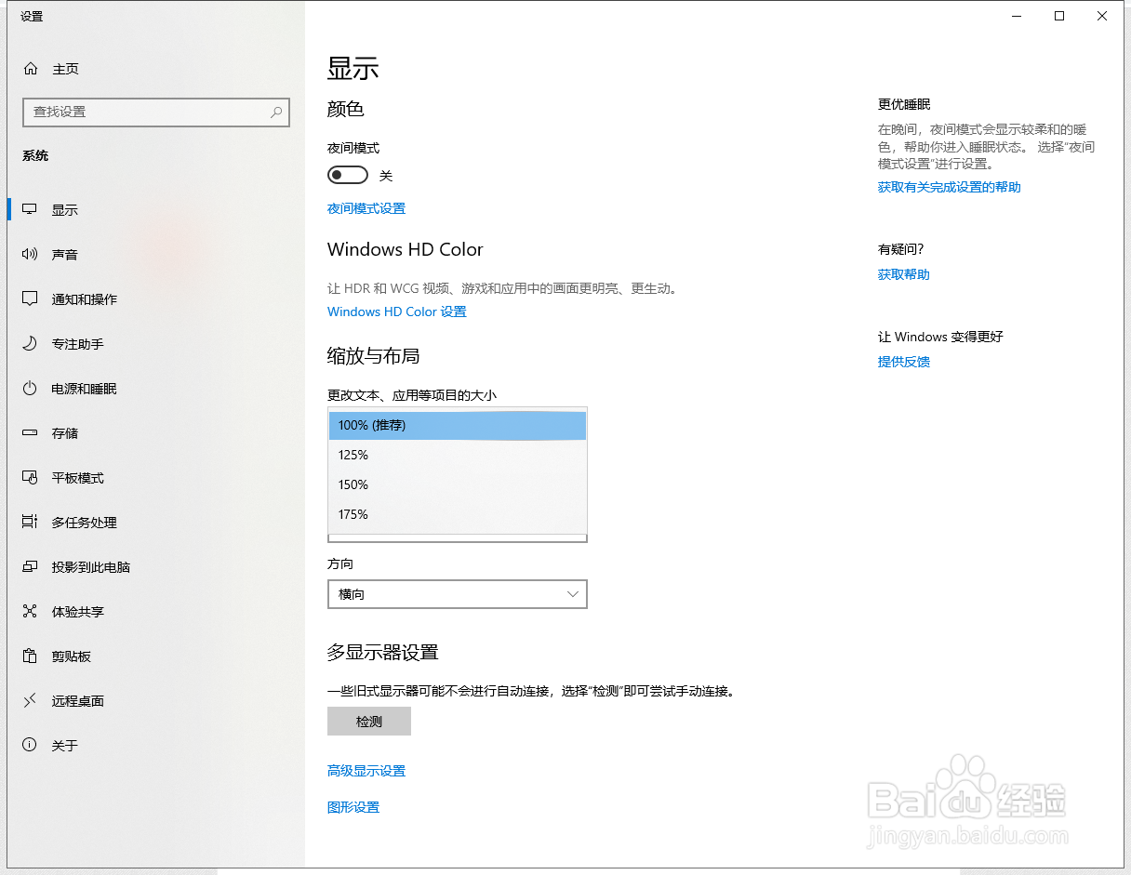Click the 检测 button for displays
Viewport: 1131px width, 875px height.
368,721
